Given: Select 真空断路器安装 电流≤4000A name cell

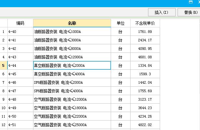Looking at the screenshot, I should [x=72, y=74].
